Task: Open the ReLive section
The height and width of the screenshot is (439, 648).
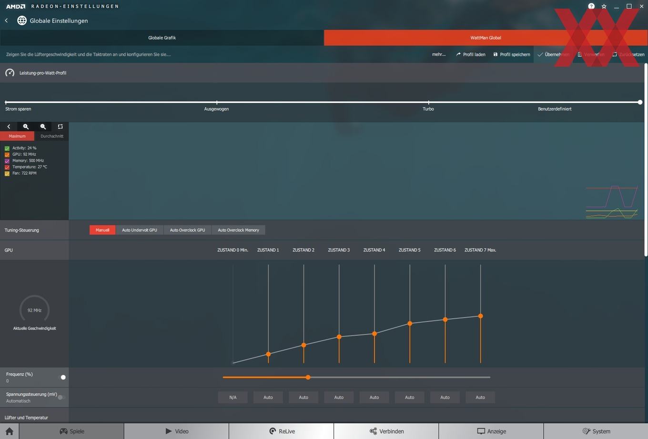Action: click(282, 431)
